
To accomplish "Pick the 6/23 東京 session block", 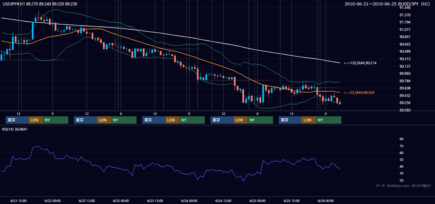I will [154, 120].
